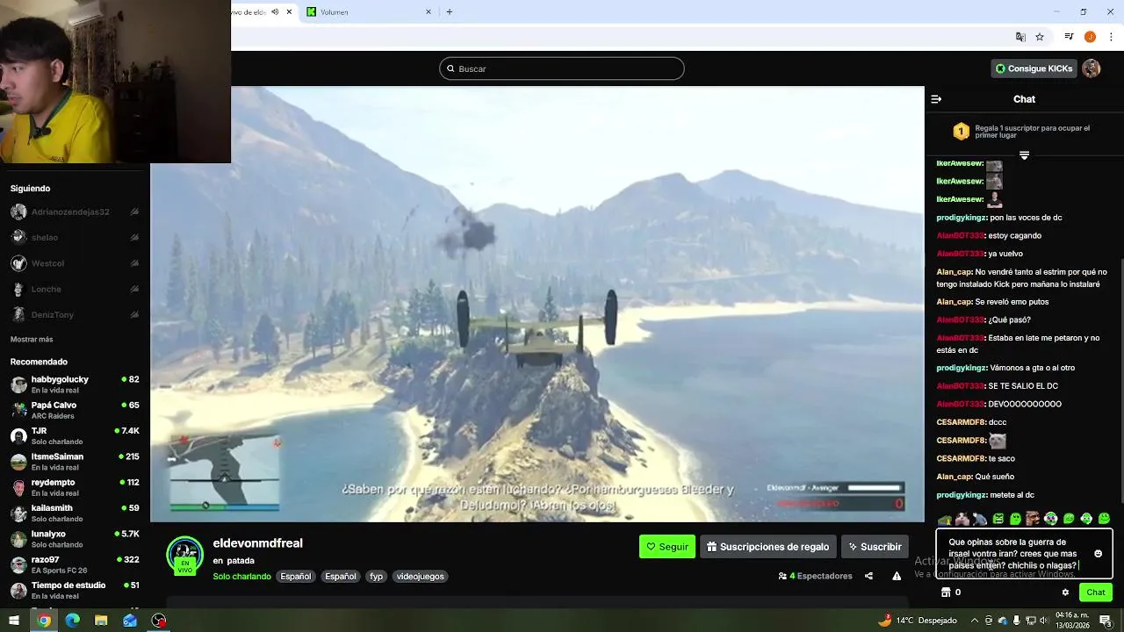
Task: Switch to the Volumen browser tab
Action: (x=369, y=12)
